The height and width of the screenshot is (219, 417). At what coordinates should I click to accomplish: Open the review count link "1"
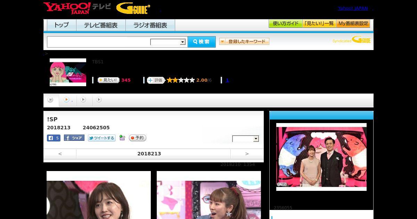point(227,80)
